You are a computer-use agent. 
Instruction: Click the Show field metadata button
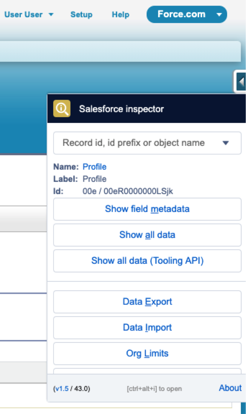click(x=147, y=209)
